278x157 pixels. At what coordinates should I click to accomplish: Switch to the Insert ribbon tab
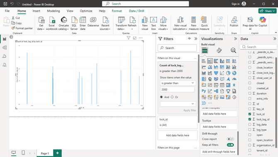37,11
